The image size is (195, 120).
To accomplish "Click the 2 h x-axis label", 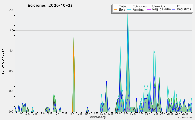I will click(28, 114).
